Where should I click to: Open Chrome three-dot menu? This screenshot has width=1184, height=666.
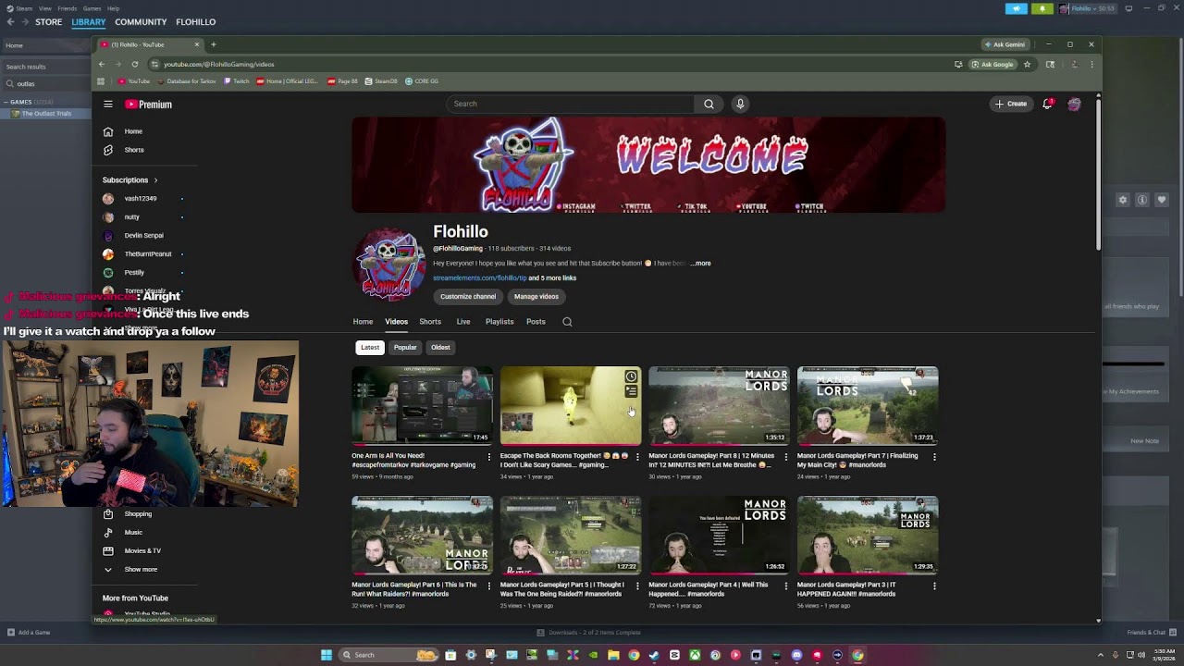(1091, 64)
